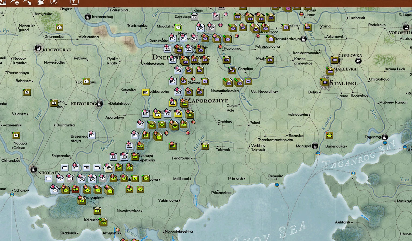Select the PC counter at Dolinskaya

(x=86, y=81)
